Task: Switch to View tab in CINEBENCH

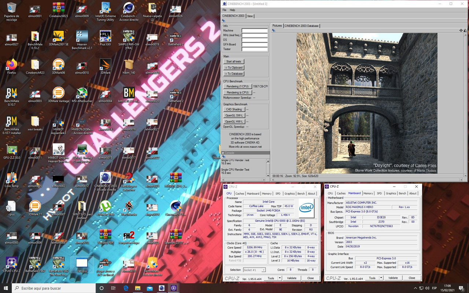Action: pos(250,16)
